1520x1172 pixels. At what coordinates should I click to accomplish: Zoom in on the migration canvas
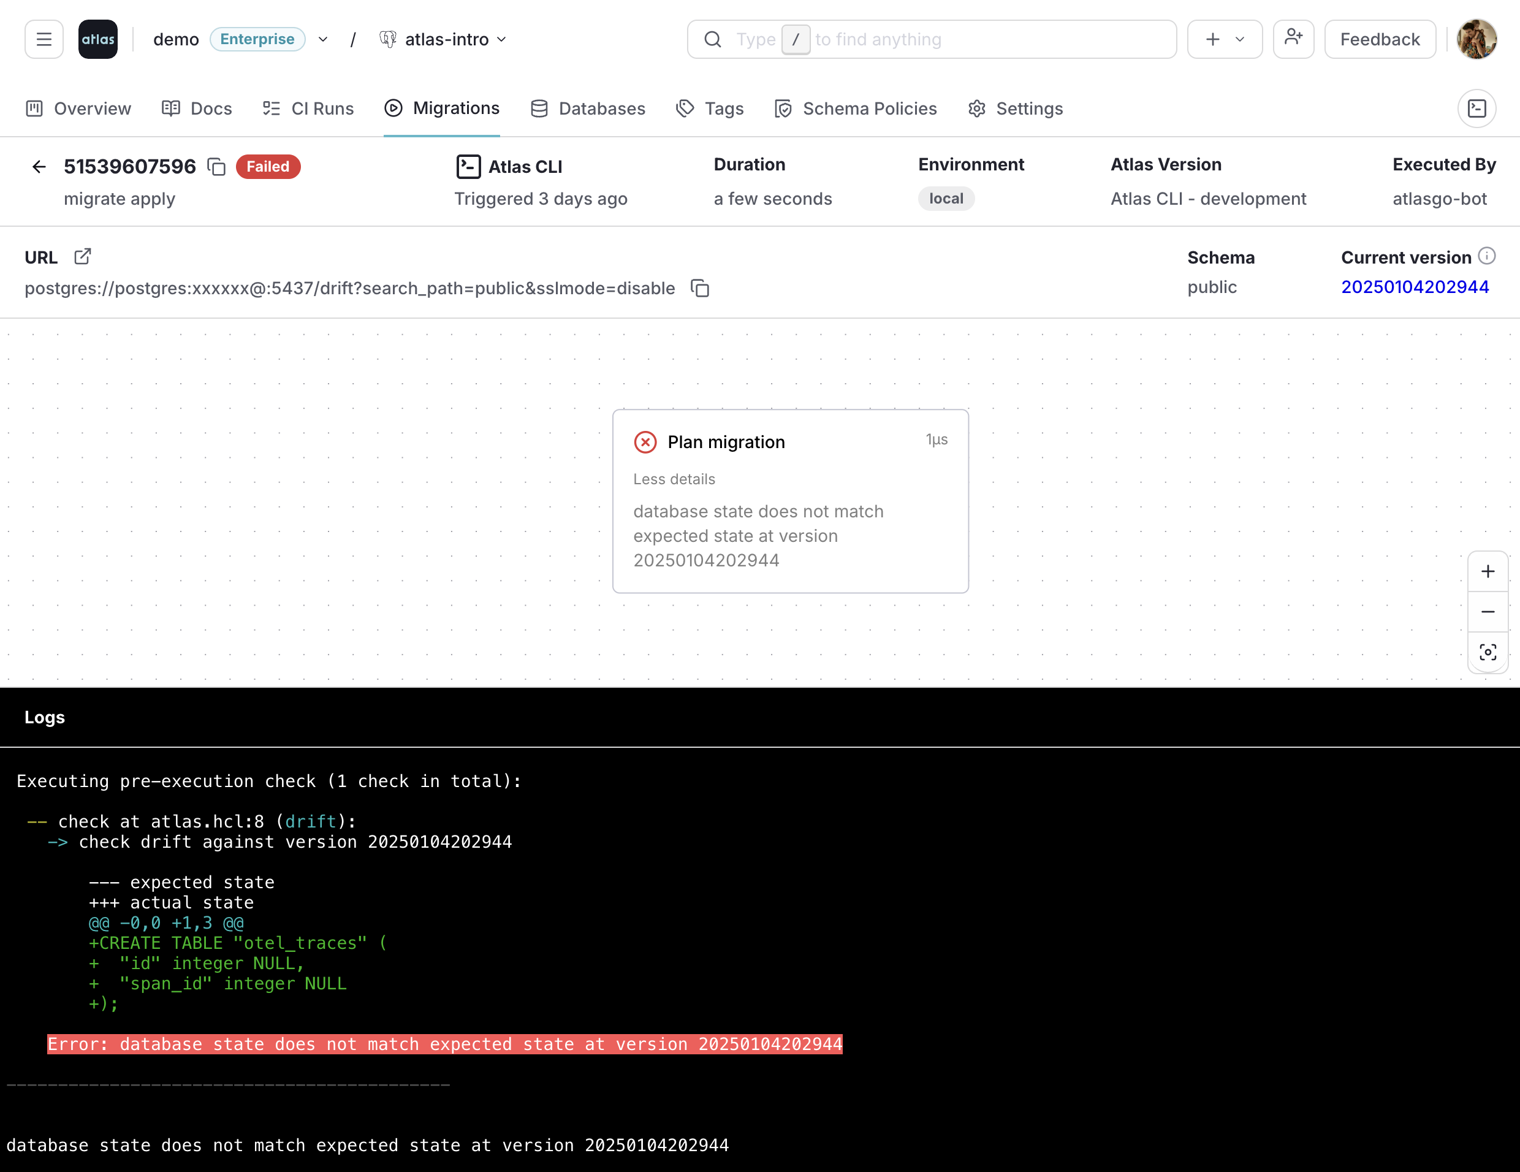point(1489,571)
